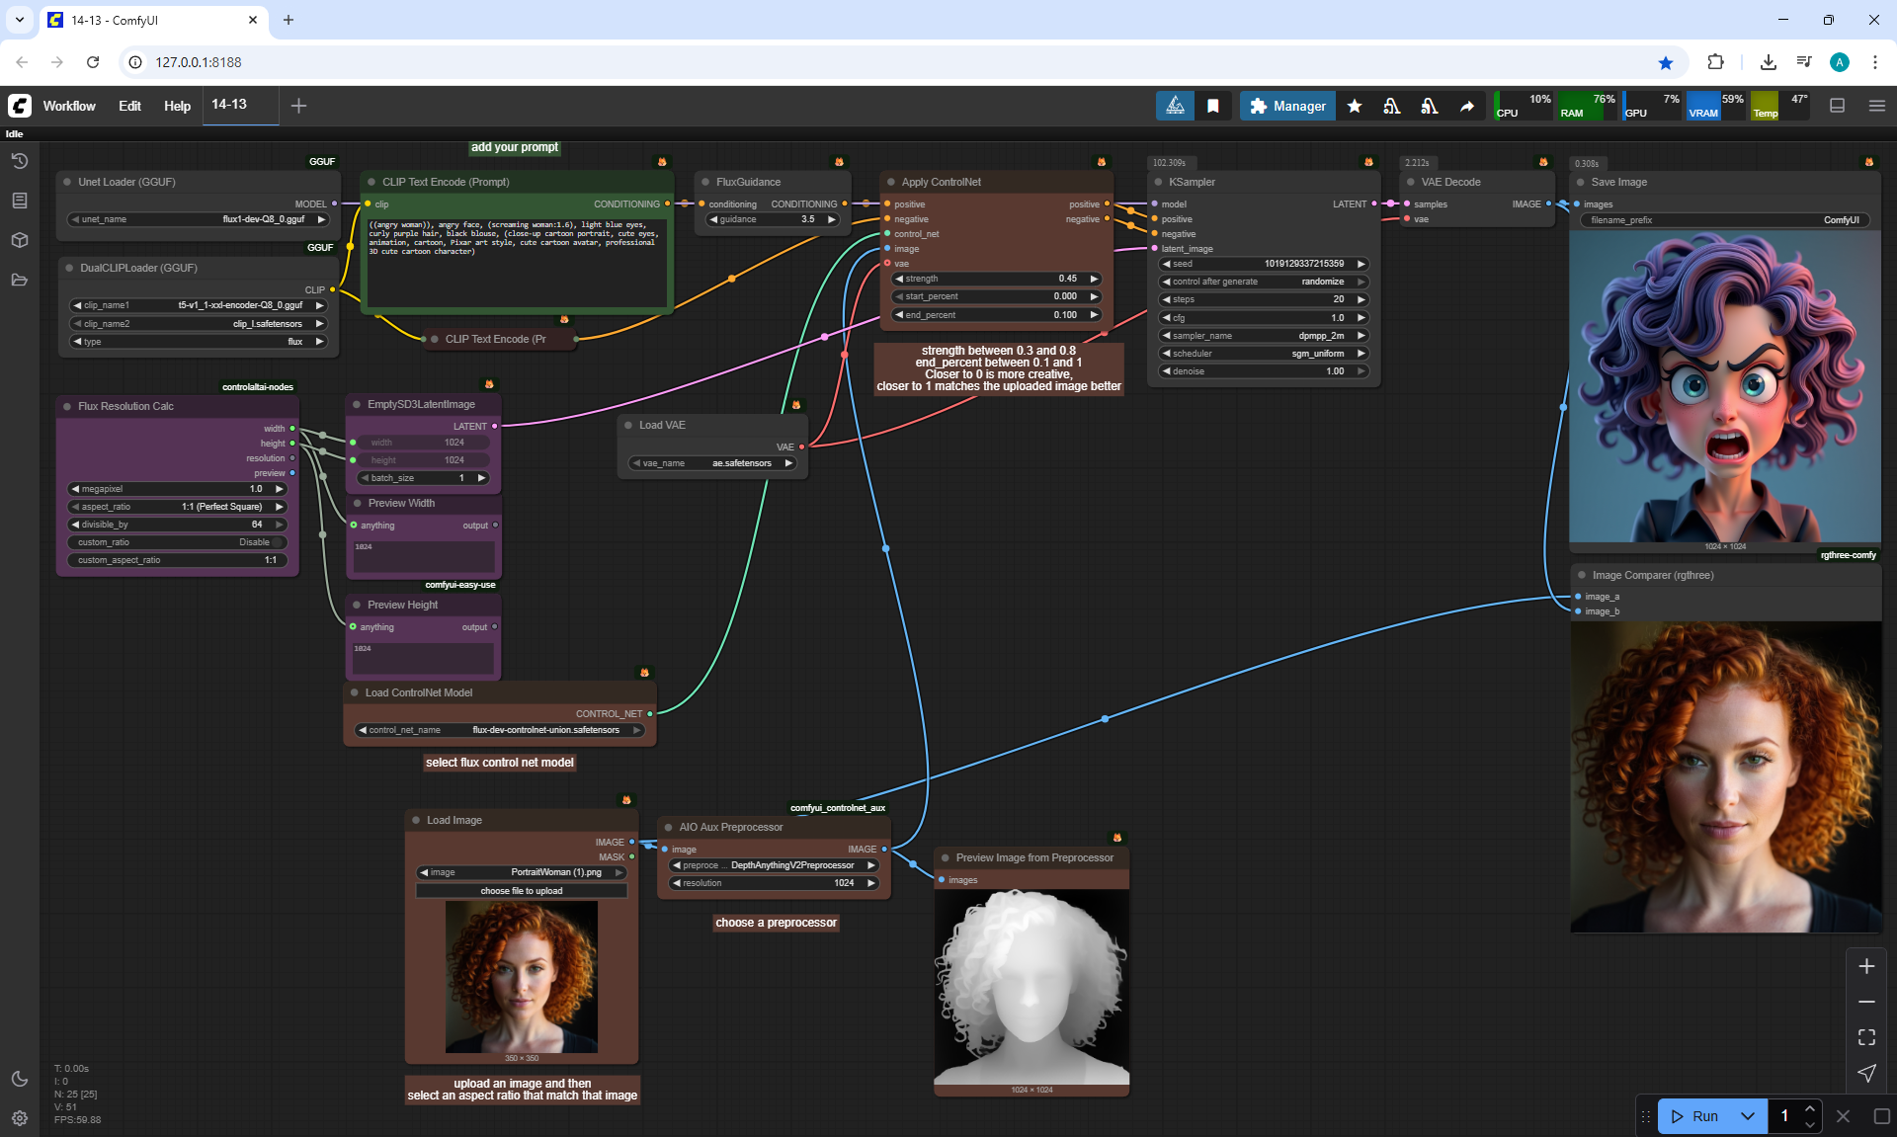The width and height of the screenshot is (1897, 1137).
Task: Click the share arrow toolbar icon
Action: [x=1467, y=106]
